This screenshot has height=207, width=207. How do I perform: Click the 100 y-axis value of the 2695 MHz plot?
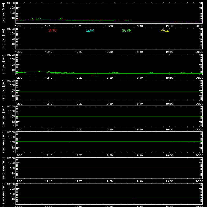tap(12, 116)
